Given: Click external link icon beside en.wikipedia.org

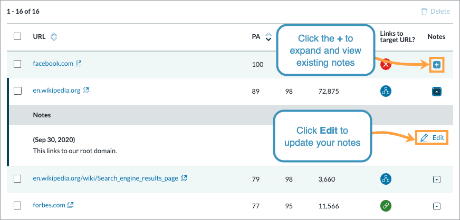Looking at the screenshot, I should 86,91.
